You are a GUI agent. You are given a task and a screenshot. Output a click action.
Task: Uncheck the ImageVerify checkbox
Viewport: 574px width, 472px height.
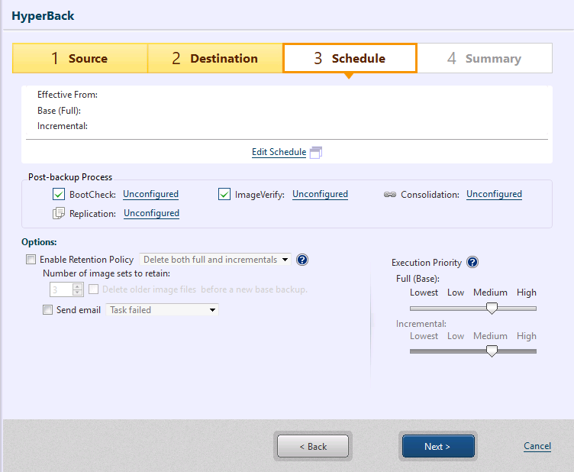pos(224,195)
